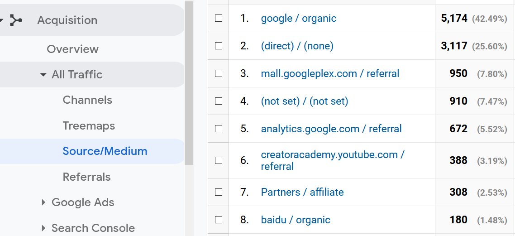Select Source/Medium in the sidebar
Image resolution: width=515 pixels, height=236 pixels.
(x=105, y=151)
